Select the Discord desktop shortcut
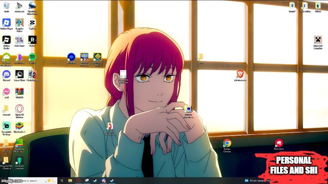This screenshot has height=184, width=328. 7,76
